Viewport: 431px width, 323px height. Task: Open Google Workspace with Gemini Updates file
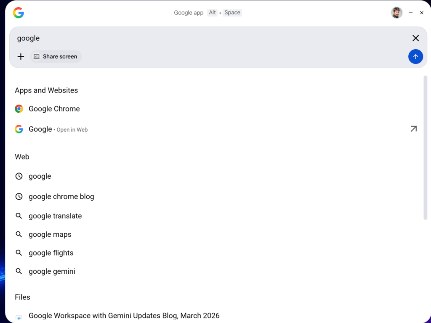pos(124,316)
